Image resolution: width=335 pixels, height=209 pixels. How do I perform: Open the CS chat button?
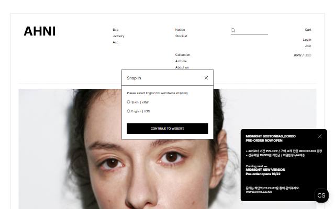click(321, 195)
